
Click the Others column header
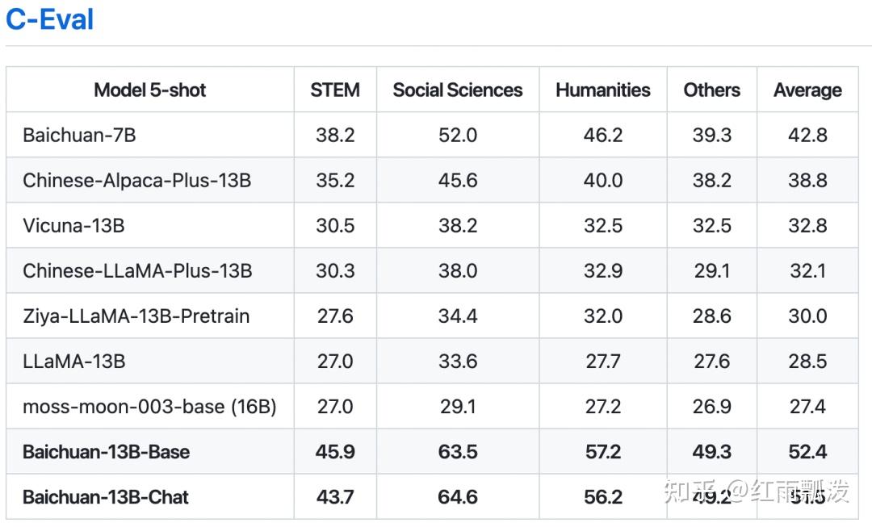point(712,90)
